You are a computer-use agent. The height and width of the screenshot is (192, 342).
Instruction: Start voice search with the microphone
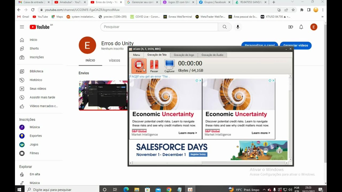click(x=238, y=27)
